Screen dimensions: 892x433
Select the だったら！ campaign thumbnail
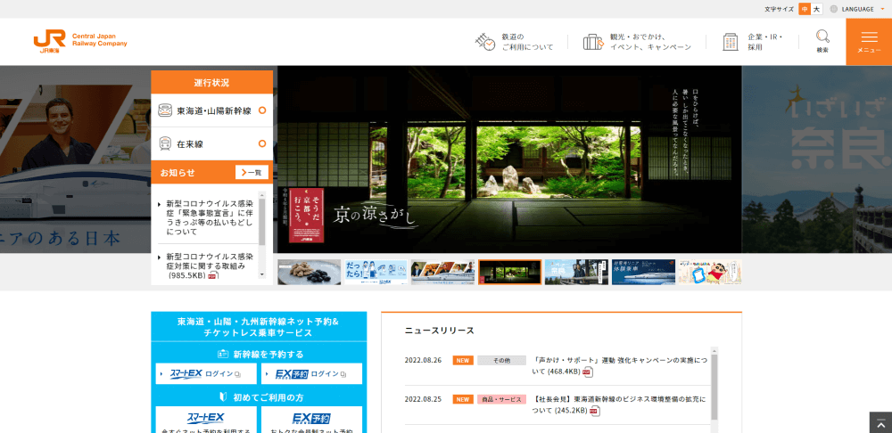[376, 273]
